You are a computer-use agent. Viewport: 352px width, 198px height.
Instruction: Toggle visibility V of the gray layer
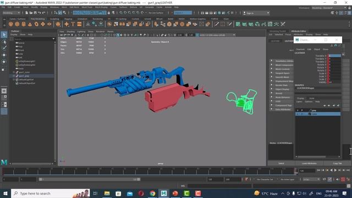[298, 110]
